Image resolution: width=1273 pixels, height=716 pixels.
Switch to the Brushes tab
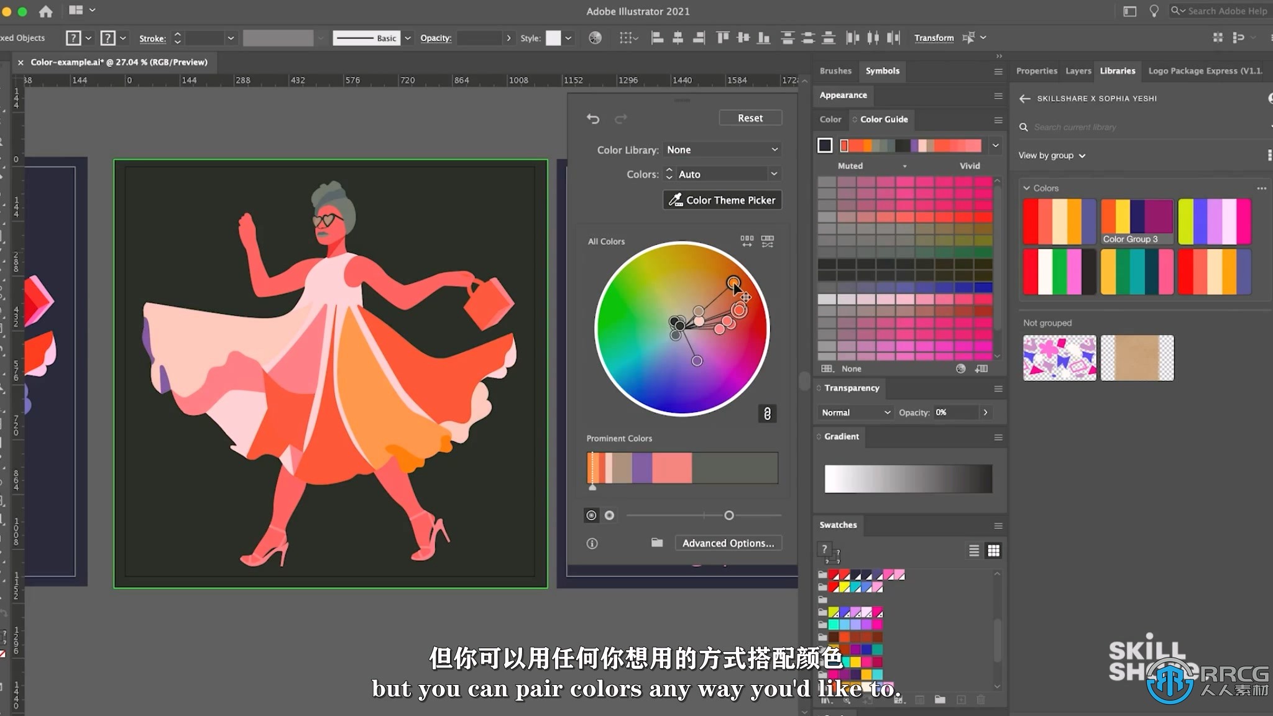835,71
